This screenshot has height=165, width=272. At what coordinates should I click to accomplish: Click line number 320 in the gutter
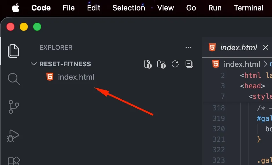pyautogui.click(x=219, y=129)
